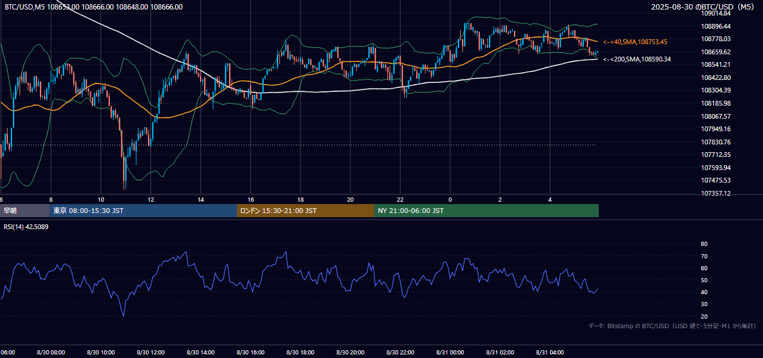Click hour tick 0 on price chart axis
763x358 pixels.
450,200
